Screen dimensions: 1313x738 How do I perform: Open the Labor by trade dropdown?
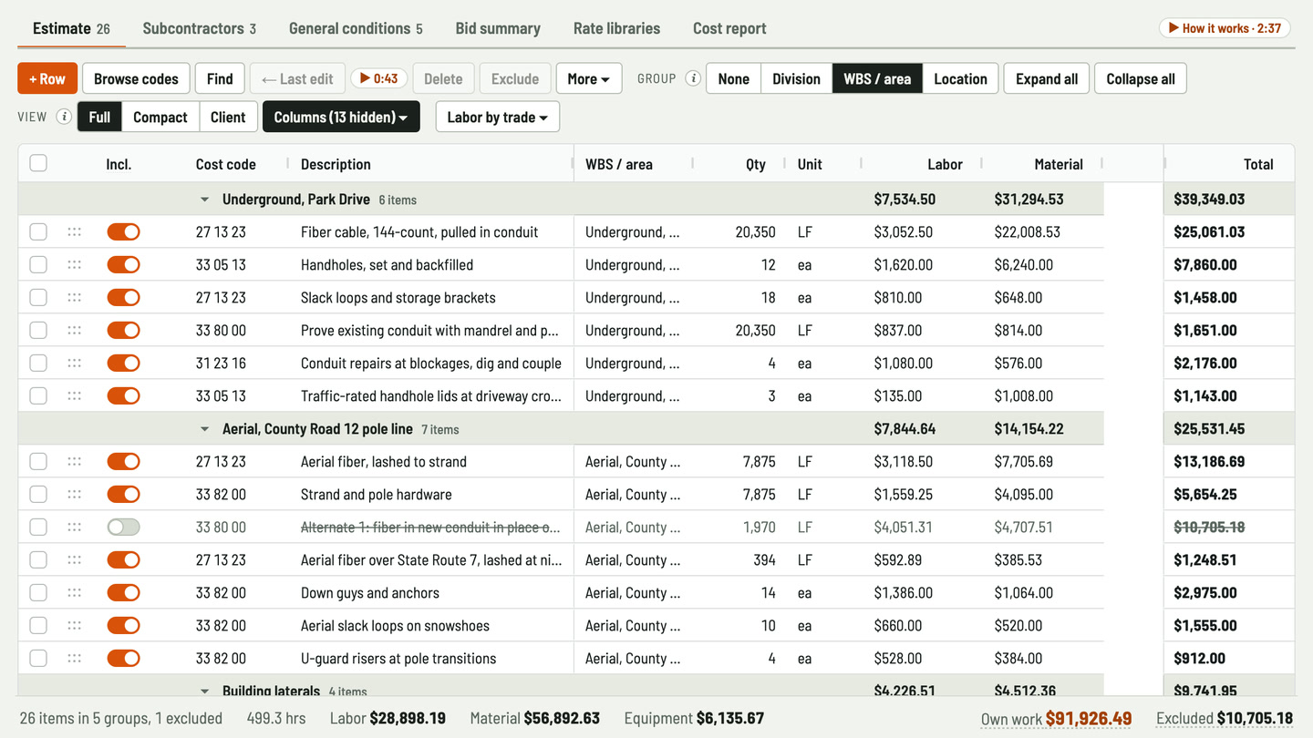[498, 117]
